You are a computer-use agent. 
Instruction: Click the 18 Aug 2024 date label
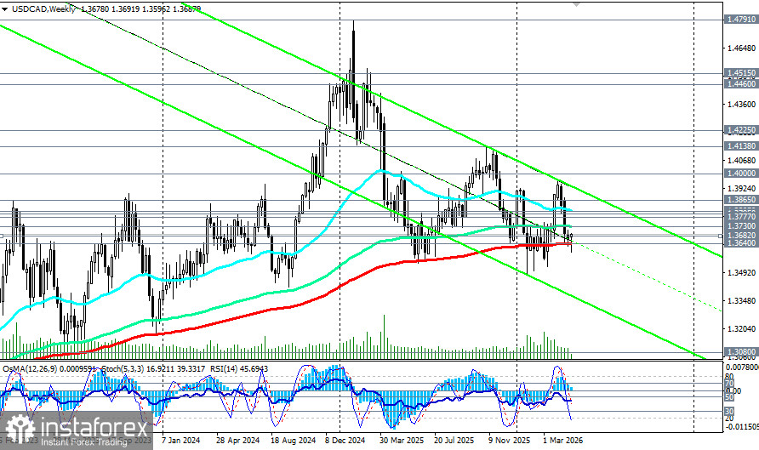293,441
